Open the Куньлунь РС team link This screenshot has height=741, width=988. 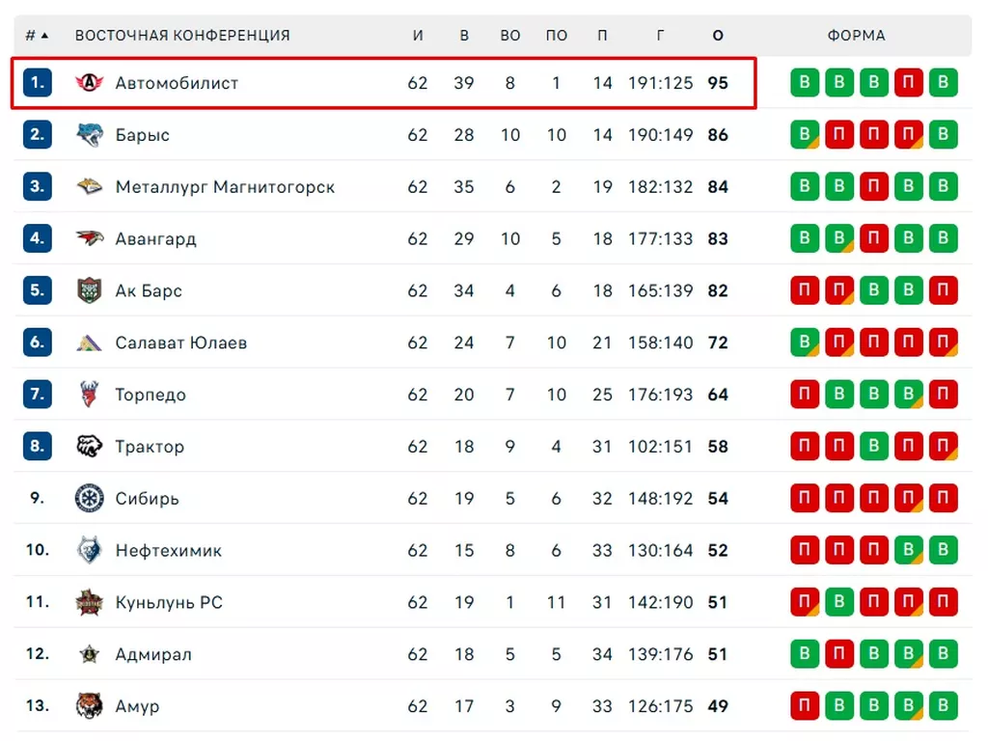169,603
